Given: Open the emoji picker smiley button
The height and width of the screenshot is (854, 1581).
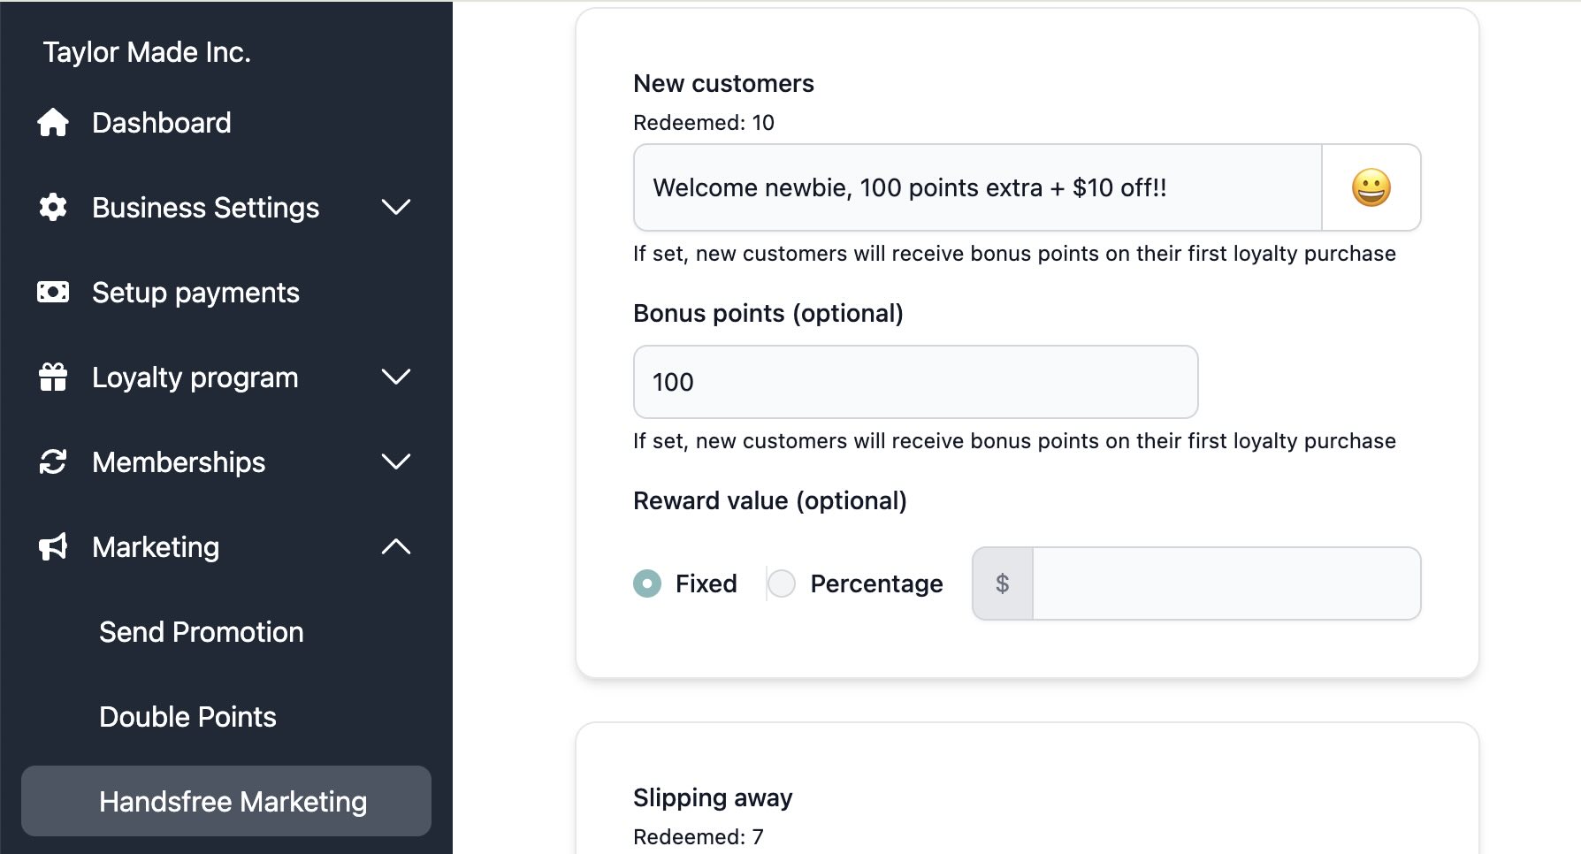Looking at the screenshot, I should [x=1371, y=187].
